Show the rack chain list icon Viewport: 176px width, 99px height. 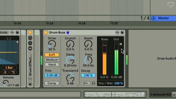(x=30, y=43)
